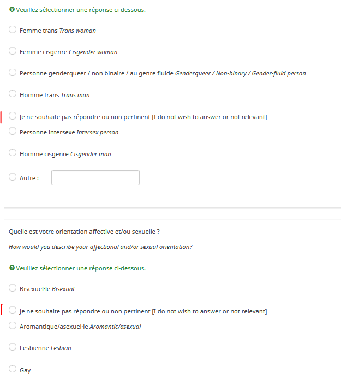This screenshot has height=379, width=341.
Task: Click the Autre text input field
Action: pyautogui.click(x=95, y=178)
